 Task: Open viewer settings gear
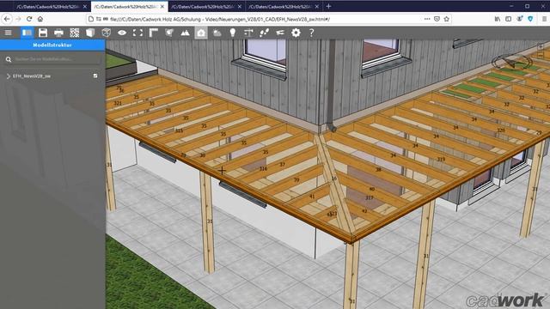[296, 33]
